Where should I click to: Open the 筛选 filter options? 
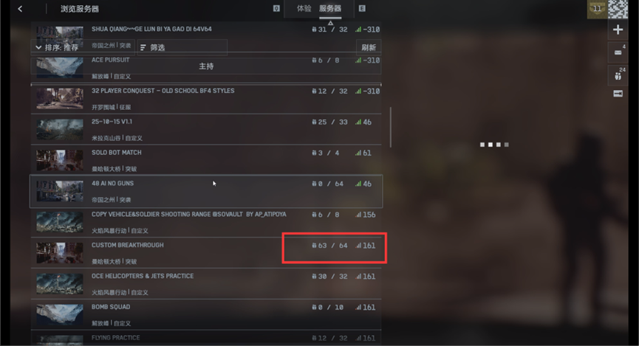(x=182, y=47)
